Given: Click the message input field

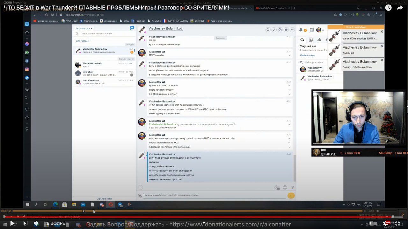Looking at the screenshot, I should (x=214, y=195).
